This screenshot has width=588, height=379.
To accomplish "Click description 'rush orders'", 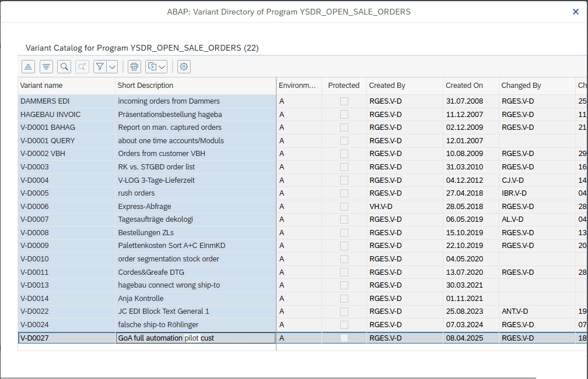I will [x=136, y=193].
